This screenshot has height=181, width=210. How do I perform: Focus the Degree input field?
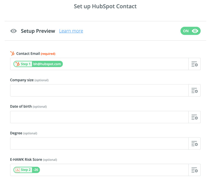click(x=99, y=143)
